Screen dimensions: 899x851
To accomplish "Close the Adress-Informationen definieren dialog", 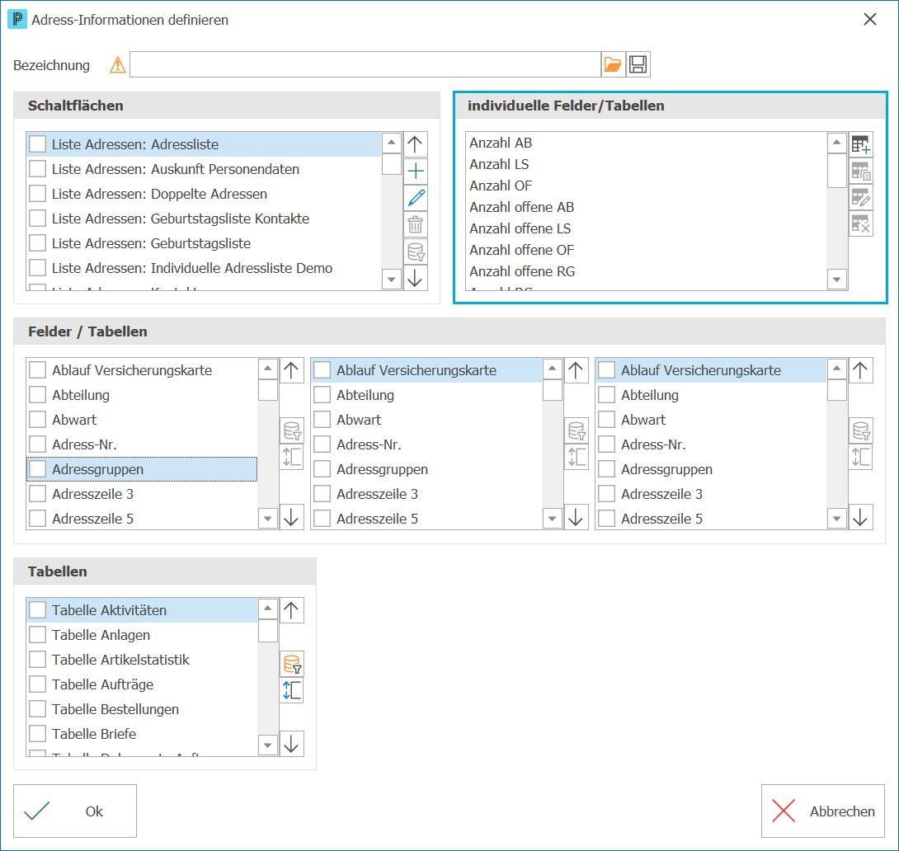I will [x=870, y=20].
